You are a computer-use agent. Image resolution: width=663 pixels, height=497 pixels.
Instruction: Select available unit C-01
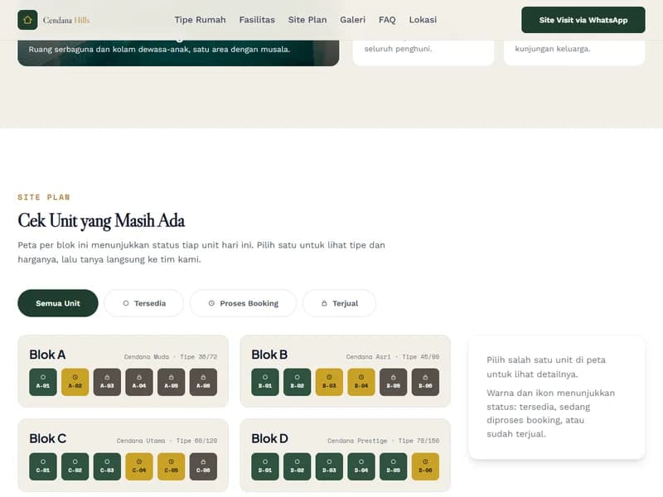point(43,466)
